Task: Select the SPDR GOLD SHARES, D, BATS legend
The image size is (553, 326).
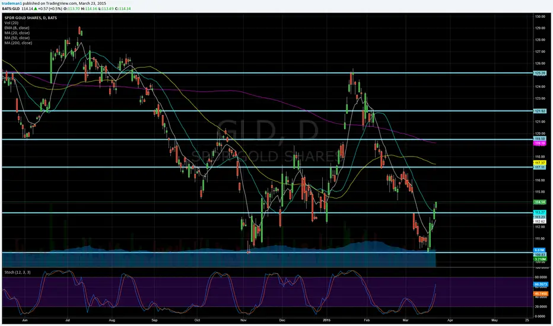Action: coord(31,18)
